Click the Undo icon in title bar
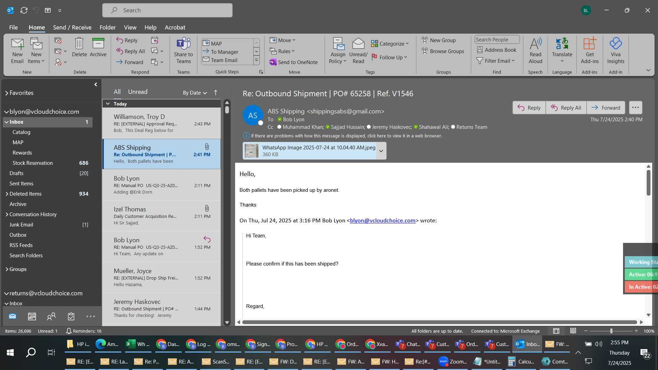The height and width of the screenshot is (370, 658). click(x=36, y=10)
